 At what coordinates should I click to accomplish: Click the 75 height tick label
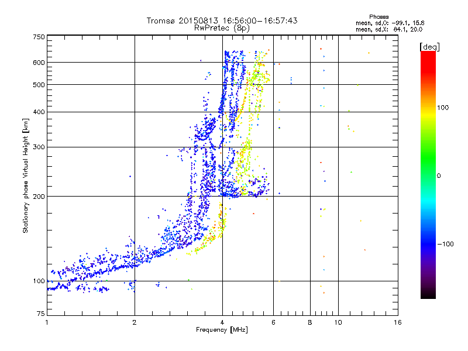(x=41, y=314)
